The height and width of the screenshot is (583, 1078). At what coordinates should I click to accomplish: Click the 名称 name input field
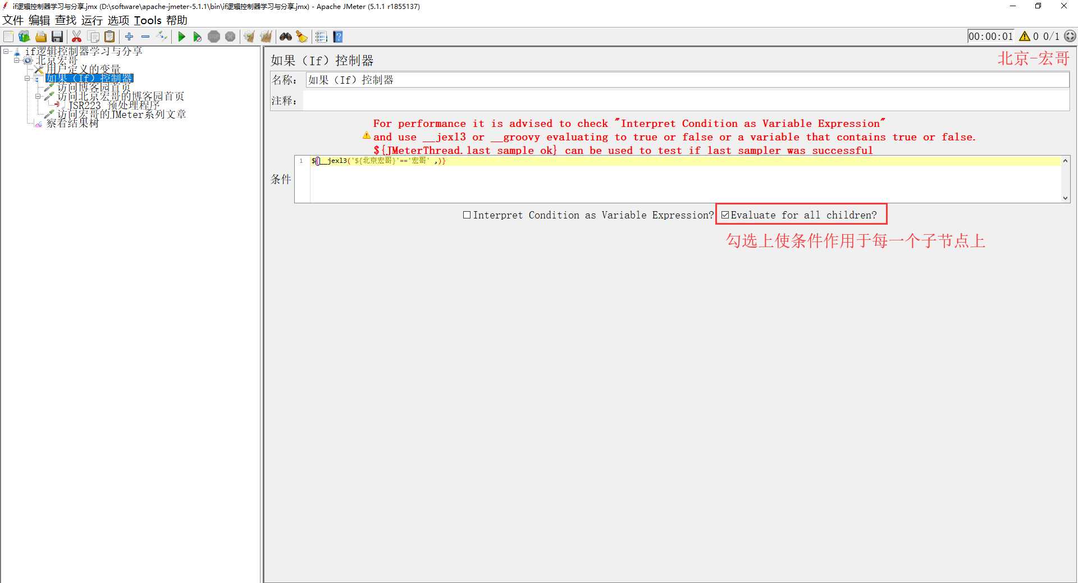point(687,80)
